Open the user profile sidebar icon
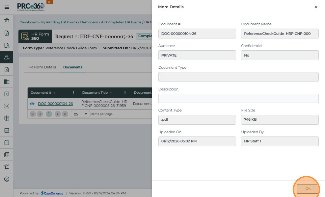The image size is (325, 197). (7, 179)
